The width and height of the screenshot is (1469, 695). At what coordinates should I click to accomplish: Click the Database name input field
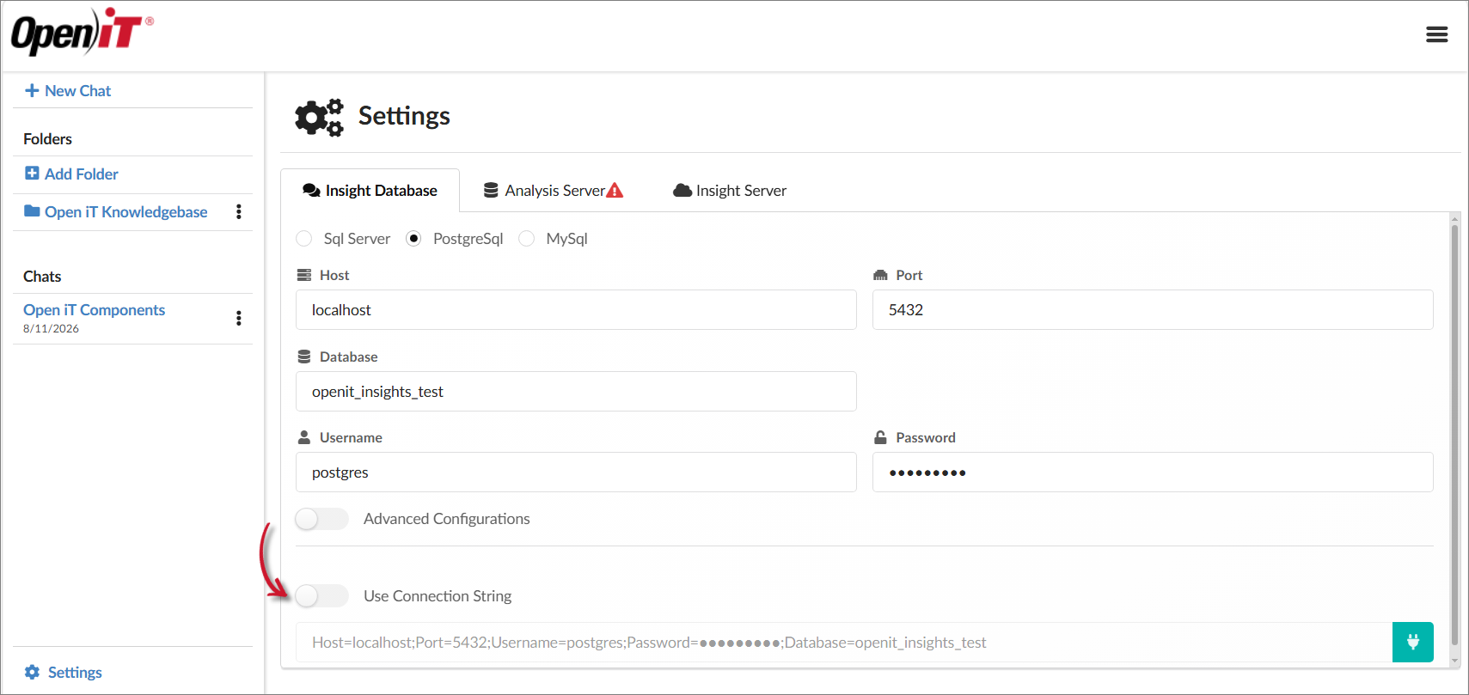[x=576, y=391]
